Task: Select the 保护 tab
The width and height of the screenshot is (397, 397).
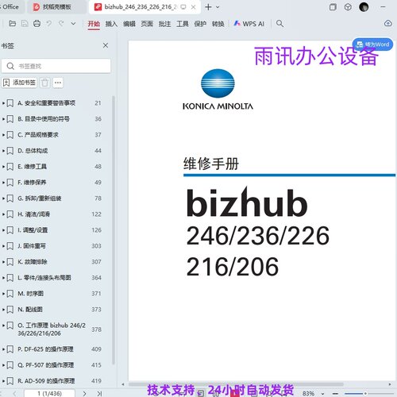Action: pos(200,24)
